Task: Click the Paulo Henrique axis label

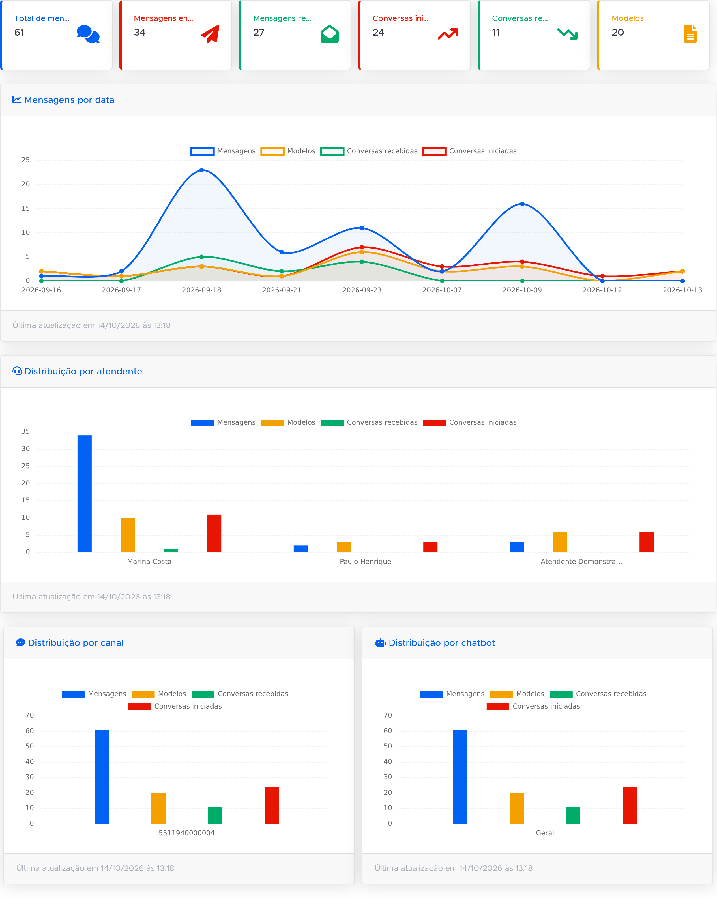Action: pos(366,562)
